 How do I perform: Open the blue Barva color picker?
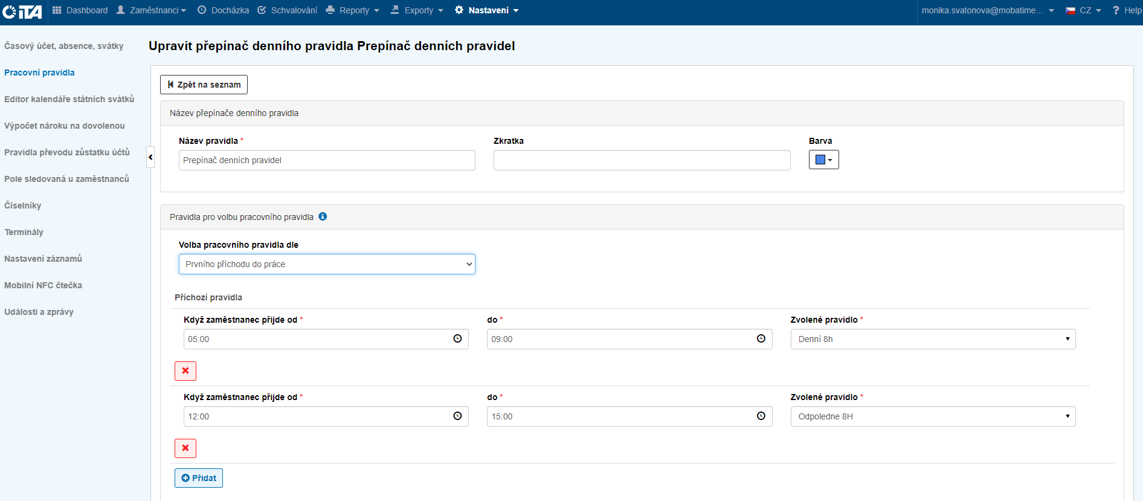[823, 160]
